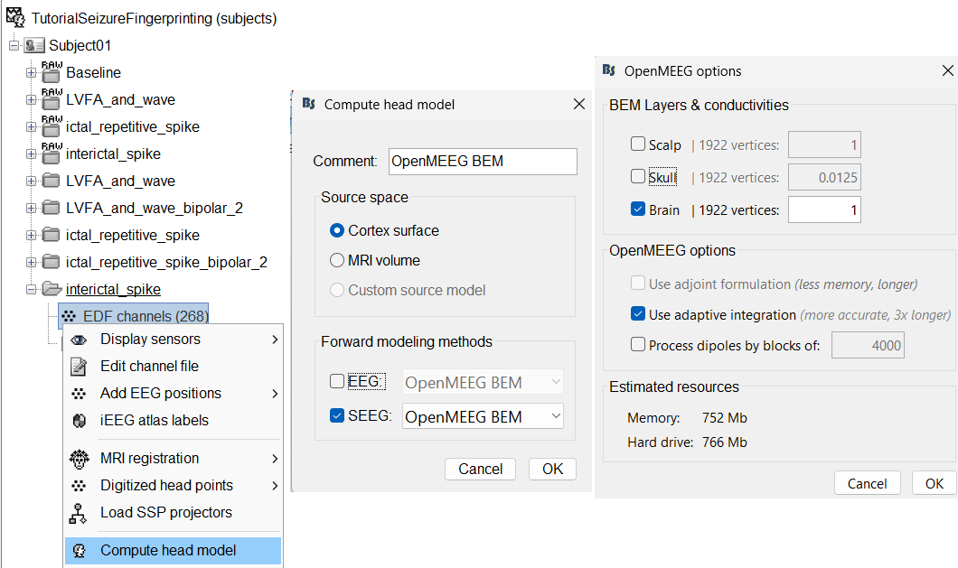Tick the EEG forward modeling checkbox
The image size is (958, 568).
pyautogui.click(x=337, y=382)
